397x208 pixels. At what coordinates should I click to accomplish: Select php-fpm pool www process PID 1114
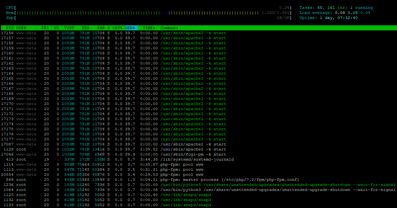click(198, 164)
